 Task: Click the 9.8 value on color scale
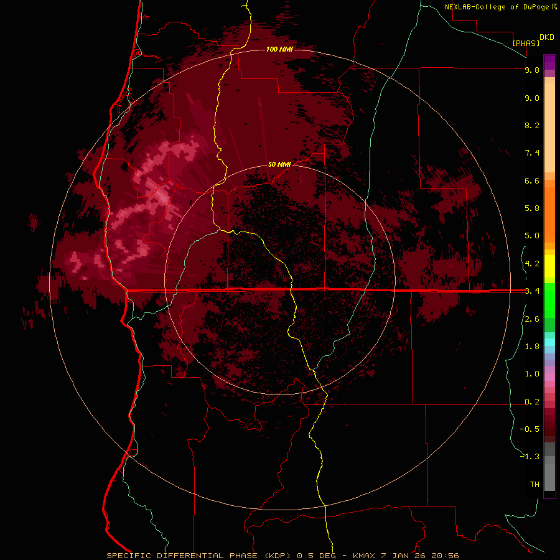point(532,70)
